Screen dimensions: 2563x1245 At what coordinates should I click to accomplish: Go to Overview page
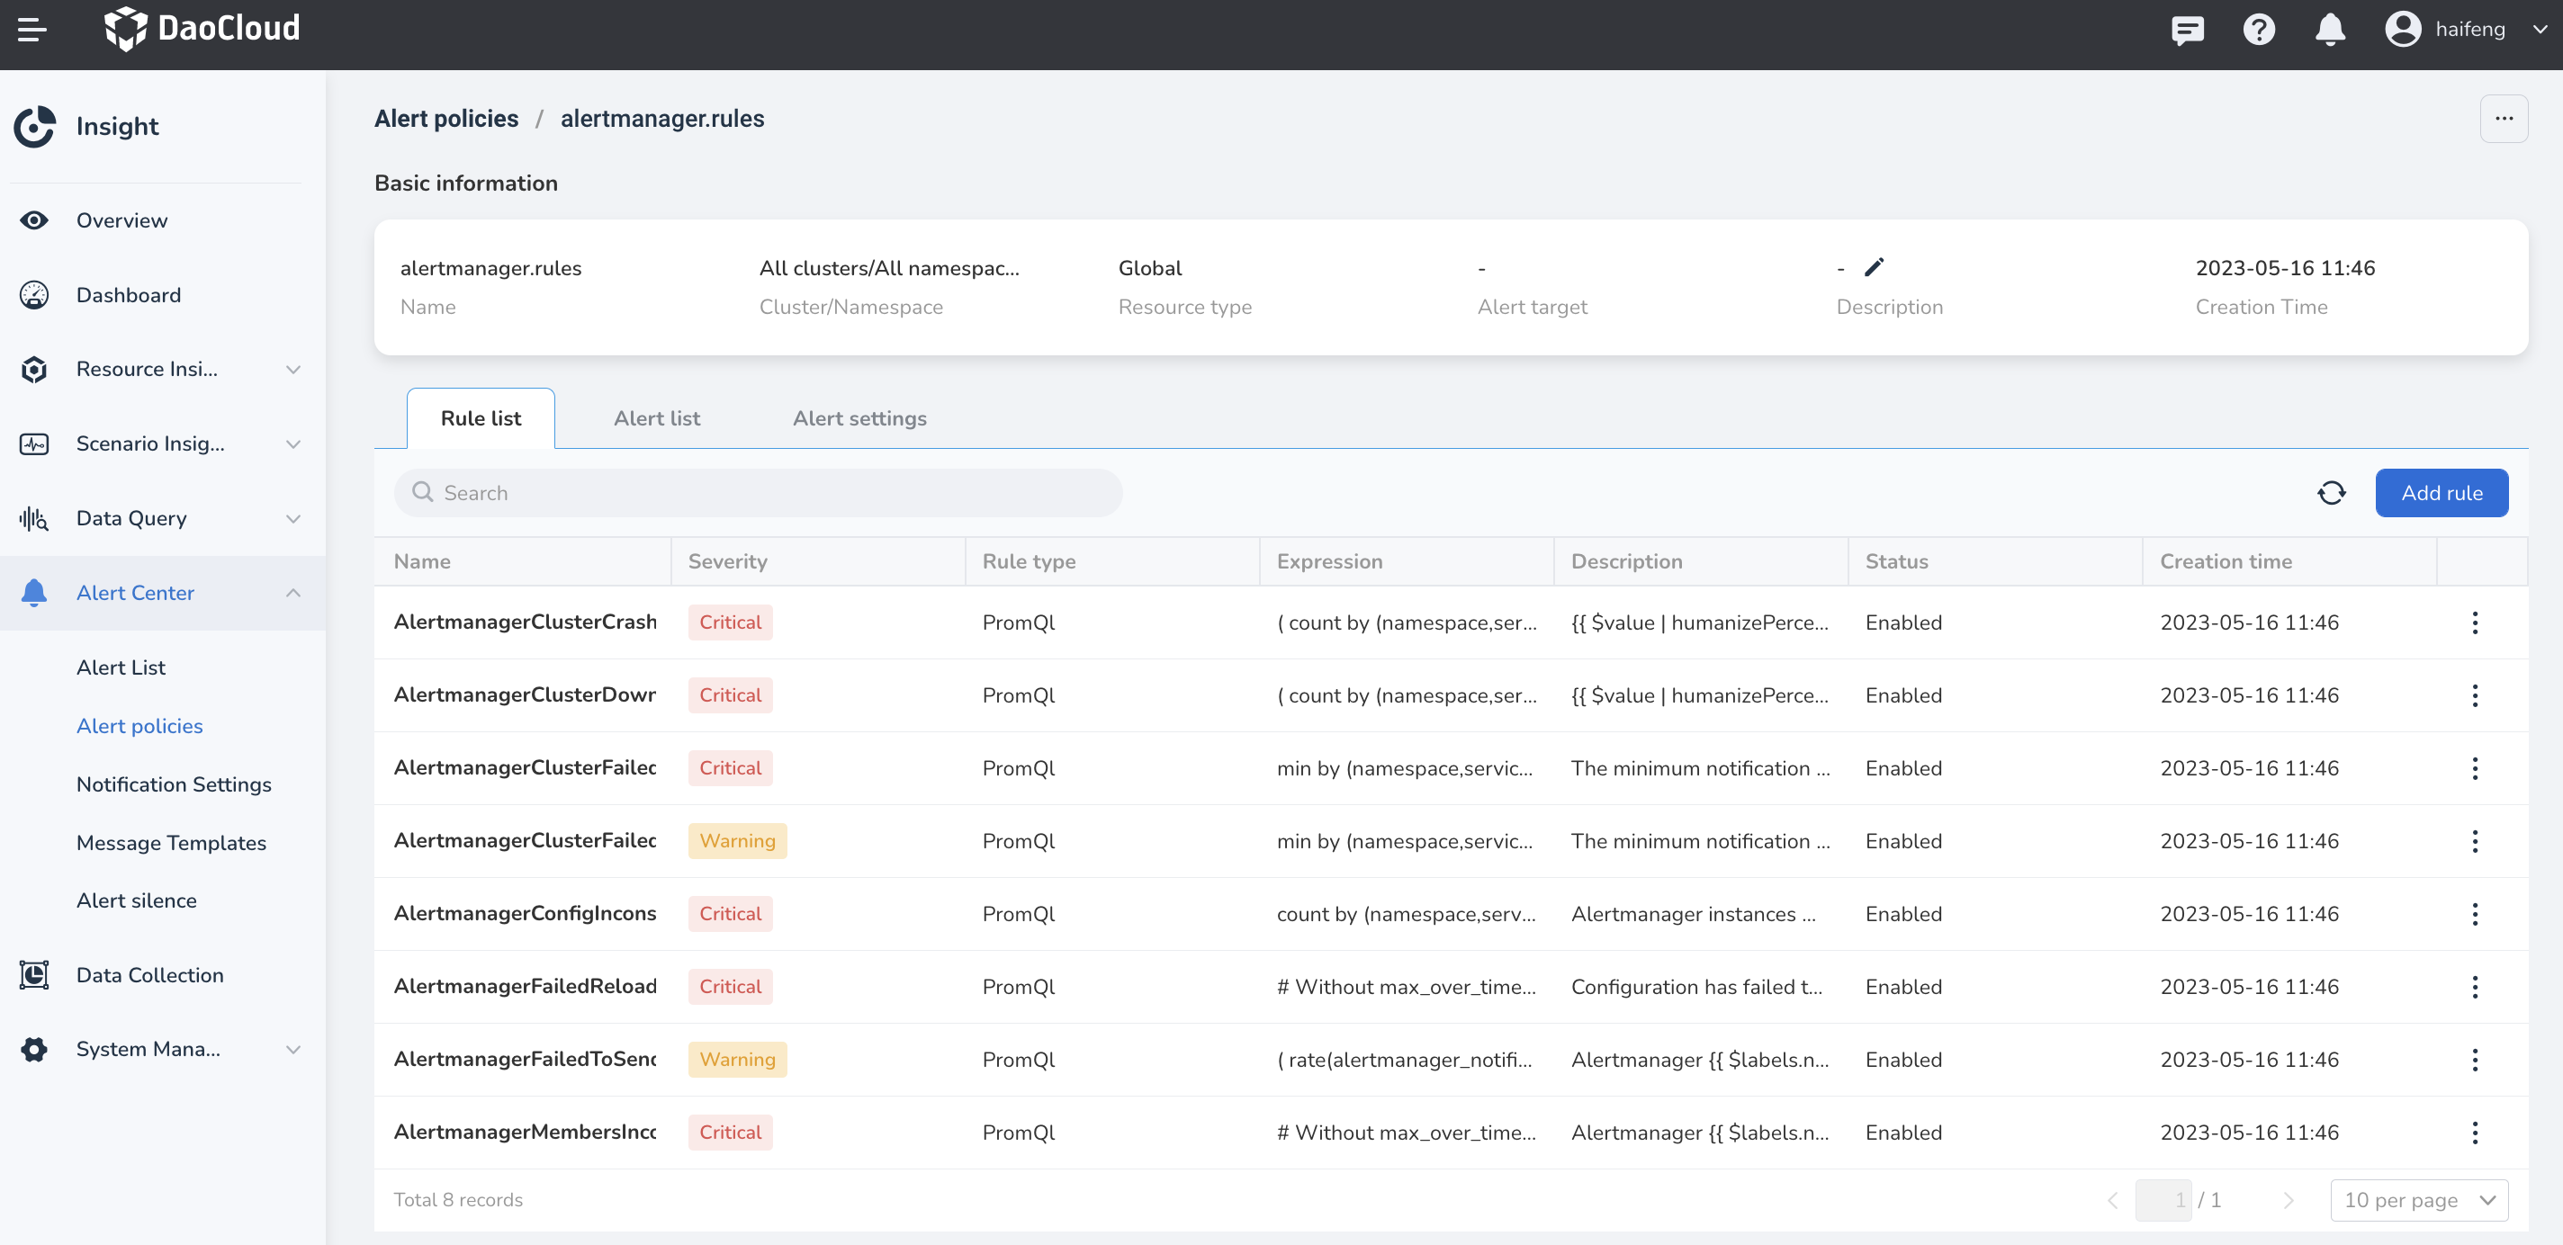122,220
